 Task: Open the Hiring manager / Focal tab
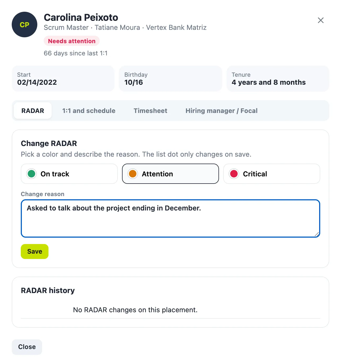222,111
